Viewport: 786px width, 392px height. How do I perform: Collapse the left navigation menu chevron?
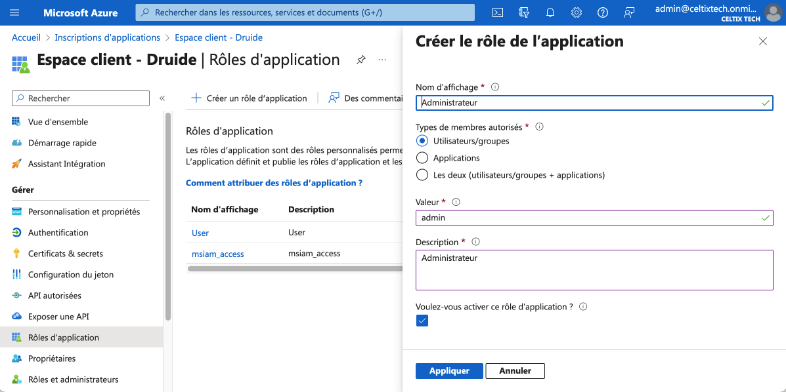tap(162, 98)
